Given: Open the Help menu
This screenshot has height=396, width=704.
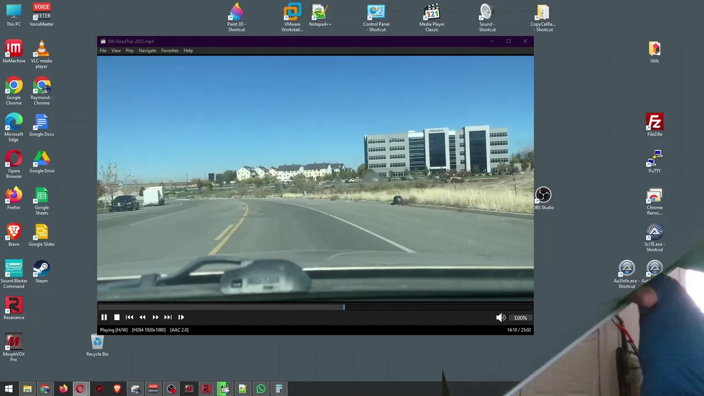Looking at the screenshot, I should tap(188, 51).
